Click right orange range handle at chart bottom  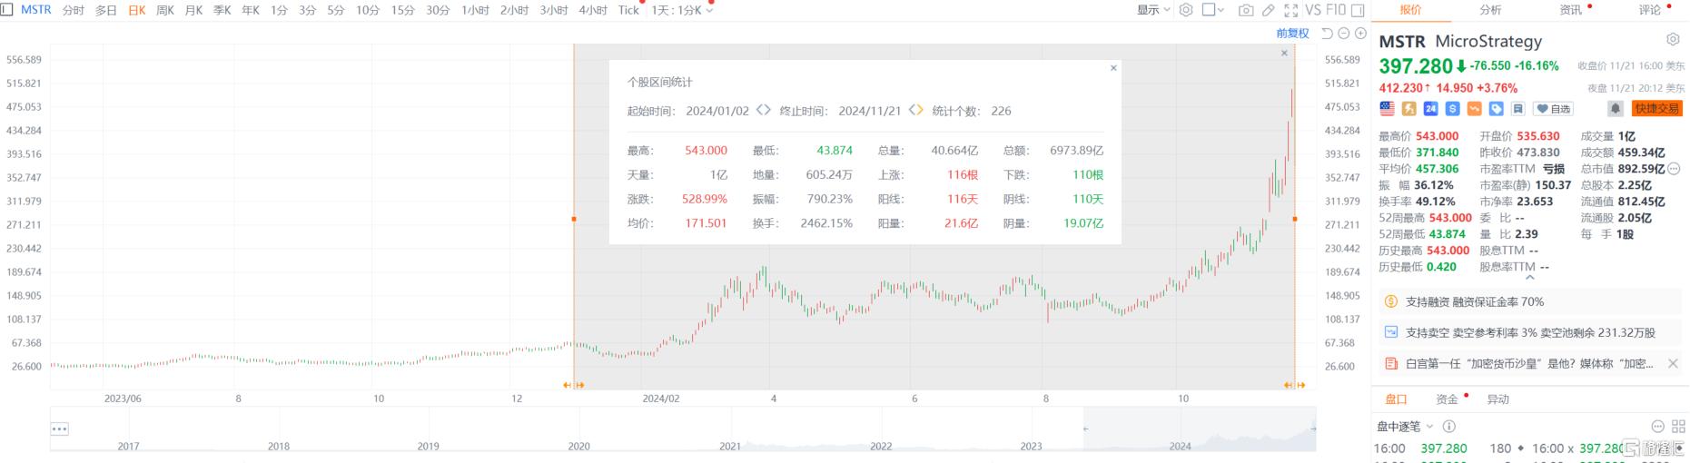[1295, 385]
